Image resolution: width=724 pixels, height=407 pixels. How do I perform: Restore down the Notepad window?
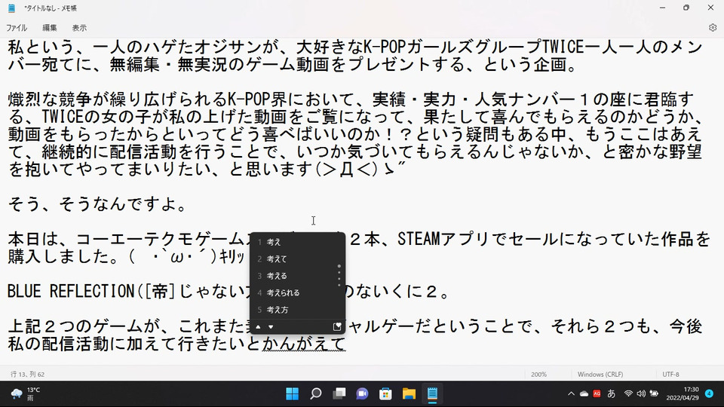[686, 8]
